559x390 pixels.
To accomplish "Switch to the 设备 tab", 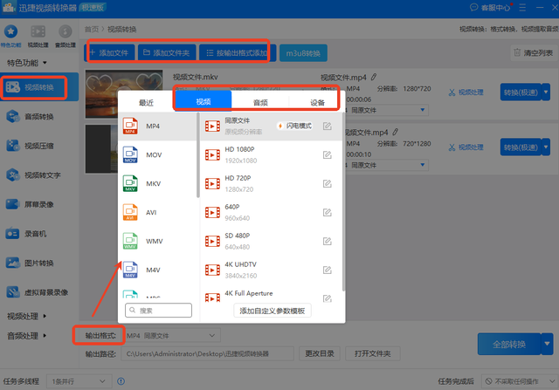I will 317,103.
